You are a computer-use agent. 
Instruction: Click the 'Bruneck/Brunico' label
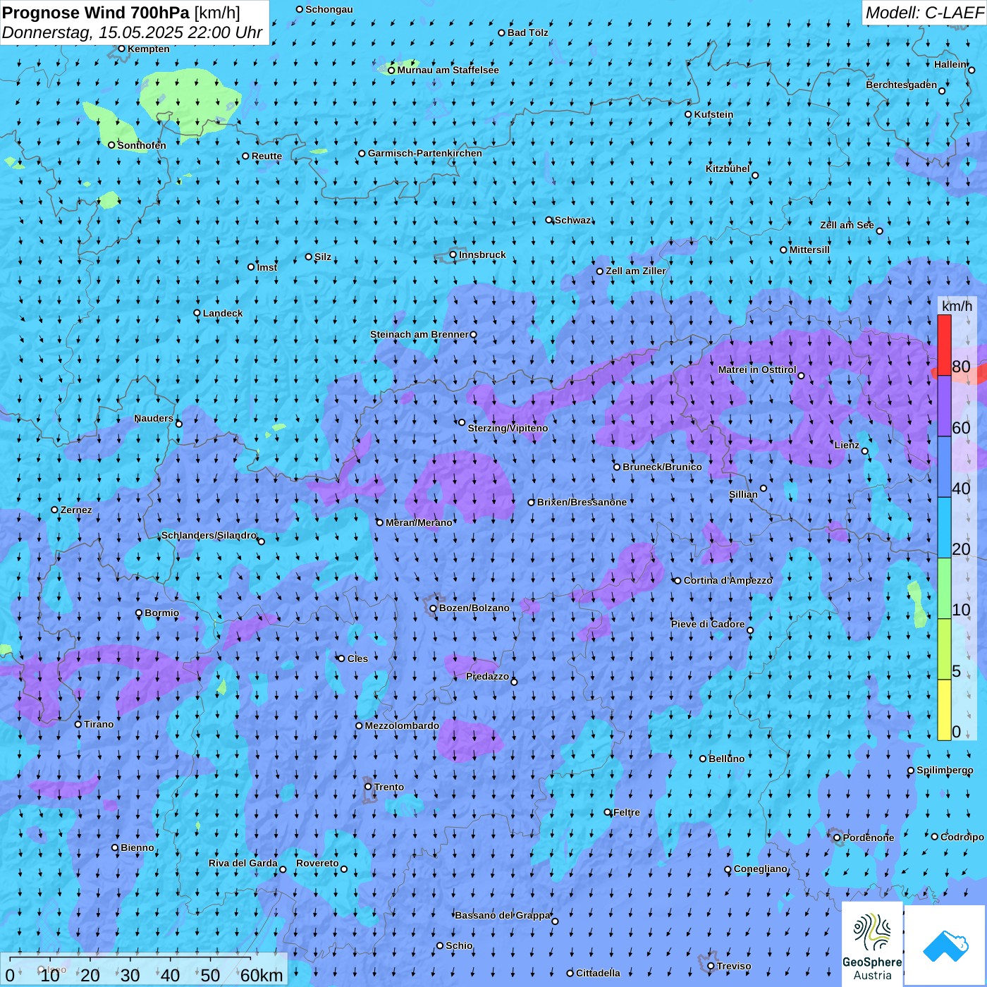click(x=662, y=467)
